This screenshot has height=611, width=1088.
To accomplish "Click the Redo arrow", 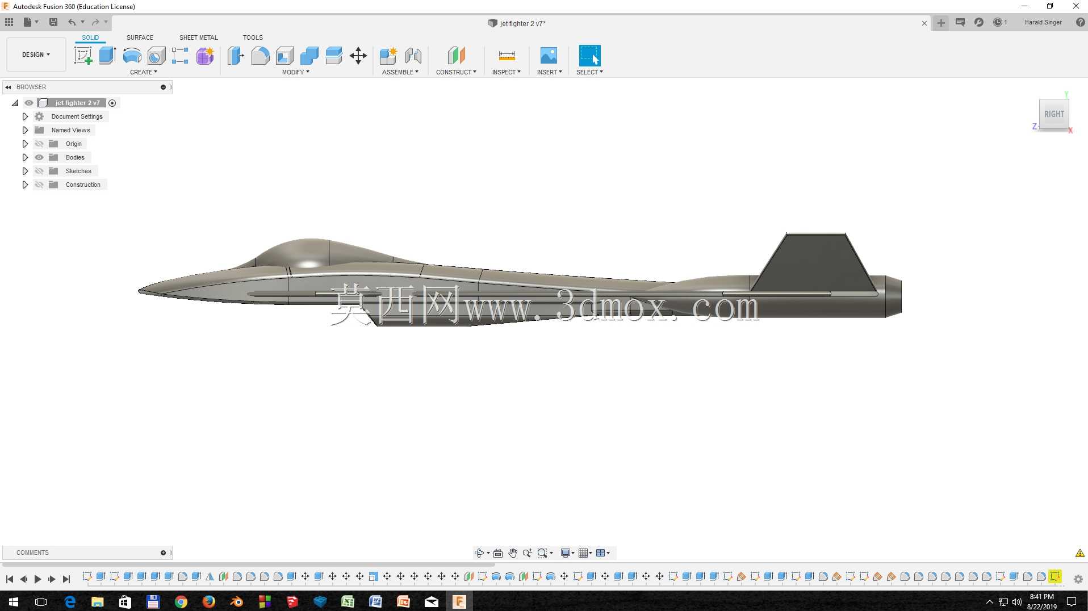I will pyautogui.click(x=95, y=22).
